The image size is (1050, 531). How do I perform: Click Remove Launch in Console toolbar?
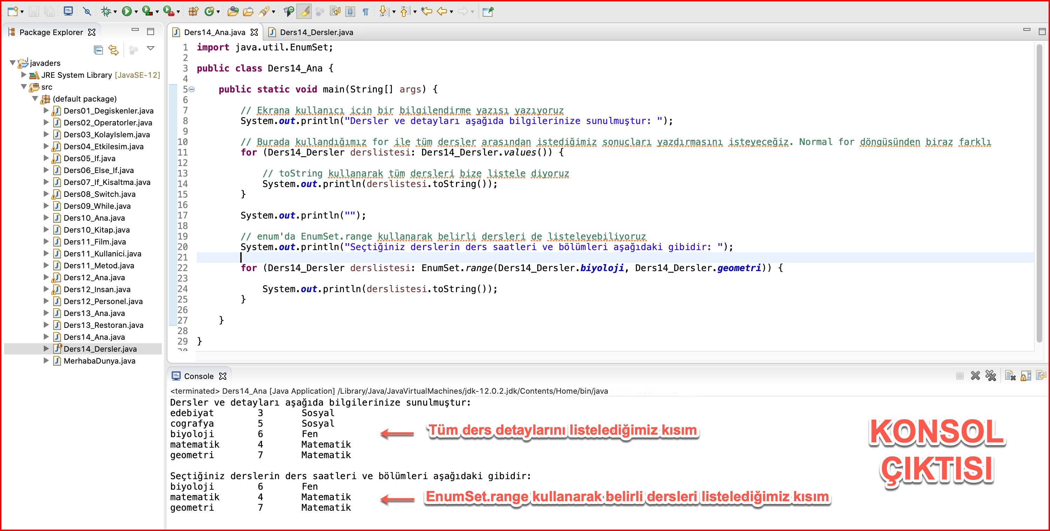975,375
